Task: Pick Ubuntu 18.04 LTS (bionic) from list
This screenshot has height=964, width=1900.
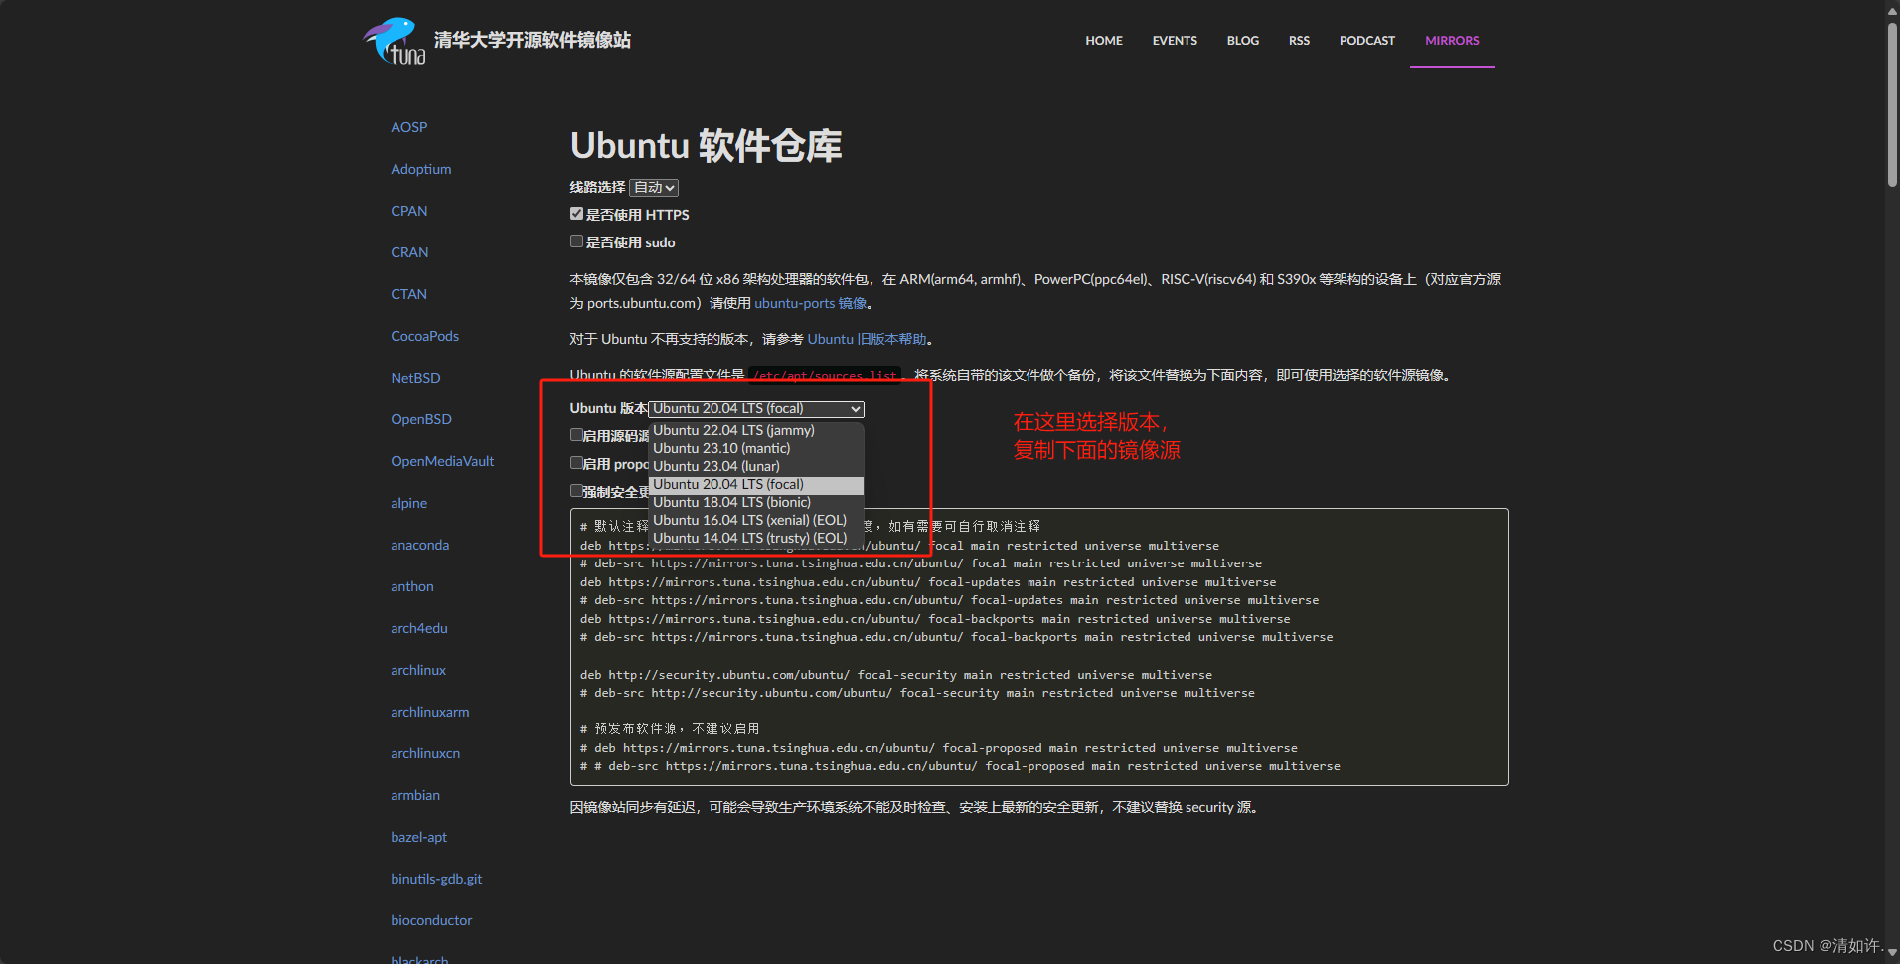Action: (x=731, y=502)
